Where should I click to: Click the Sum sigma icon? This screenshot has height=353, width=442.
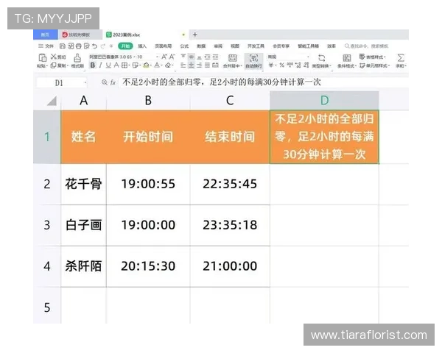coord(401,58)
